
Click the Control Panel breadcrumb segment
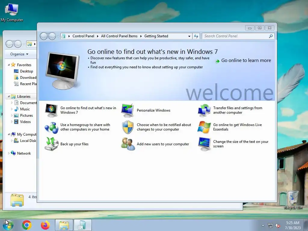pyautogui.click(x=83, y=36)
